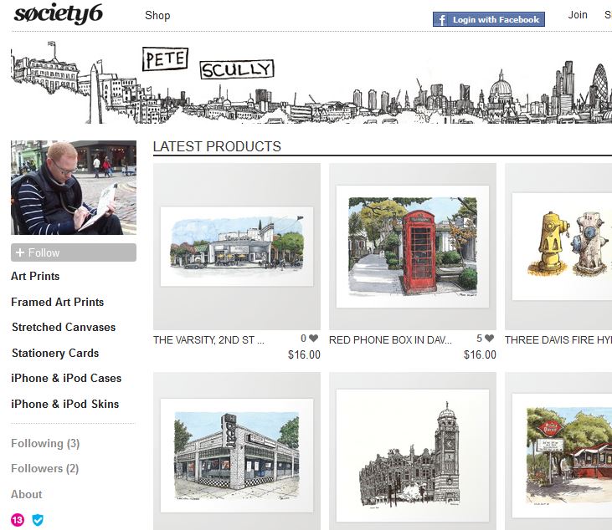Open Framed Art Prints category

(x=57, y=302)
